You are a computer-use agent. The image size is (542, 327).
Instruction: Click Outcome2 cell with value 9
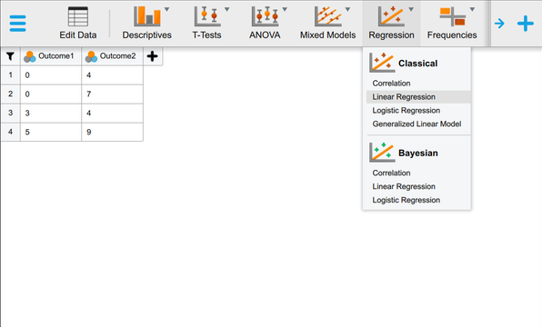113,132
